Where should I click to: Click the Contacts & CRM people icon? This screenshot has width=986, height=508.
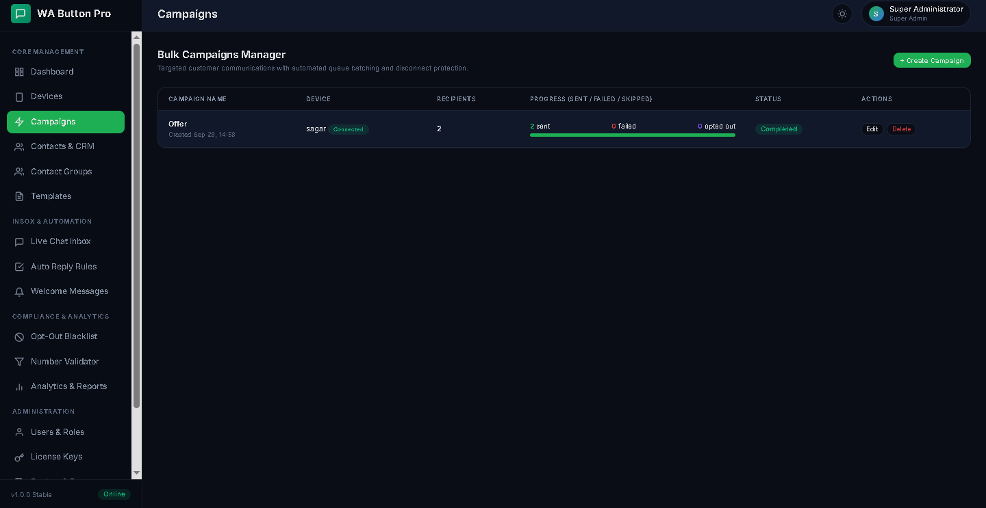(x=19, y=146)
